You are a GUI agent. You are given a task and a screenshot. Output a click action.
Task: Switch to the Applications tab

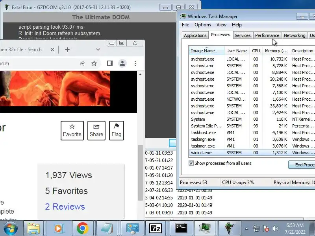click(195, 35)
